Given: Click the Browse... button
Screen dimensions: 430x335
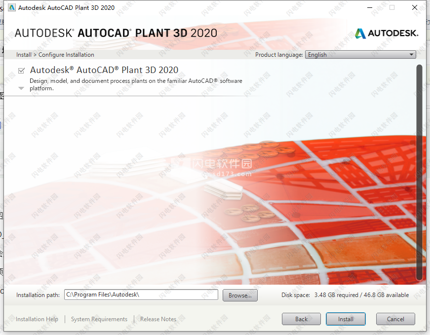Looking at the screenshot, I should pyautogui.click(x=240, y=295).
